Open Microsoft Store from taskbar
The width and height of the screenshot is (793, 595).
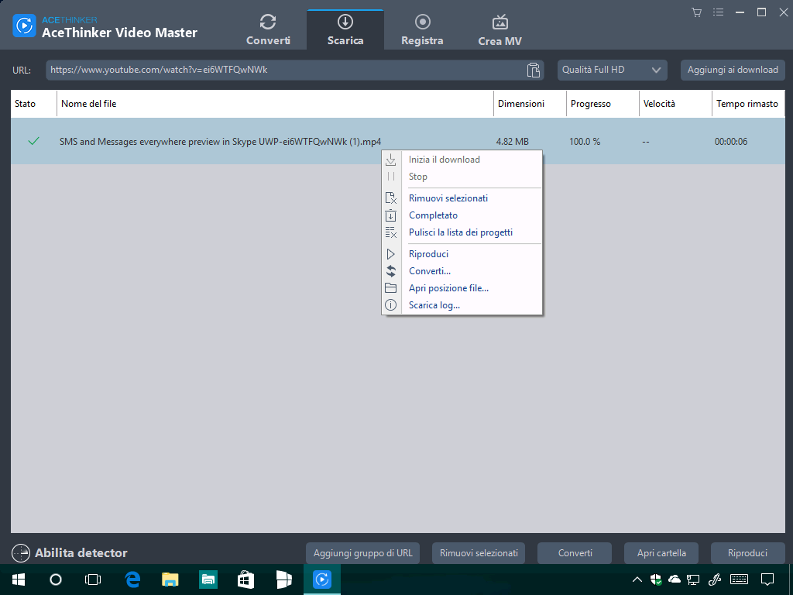(245, 580)
